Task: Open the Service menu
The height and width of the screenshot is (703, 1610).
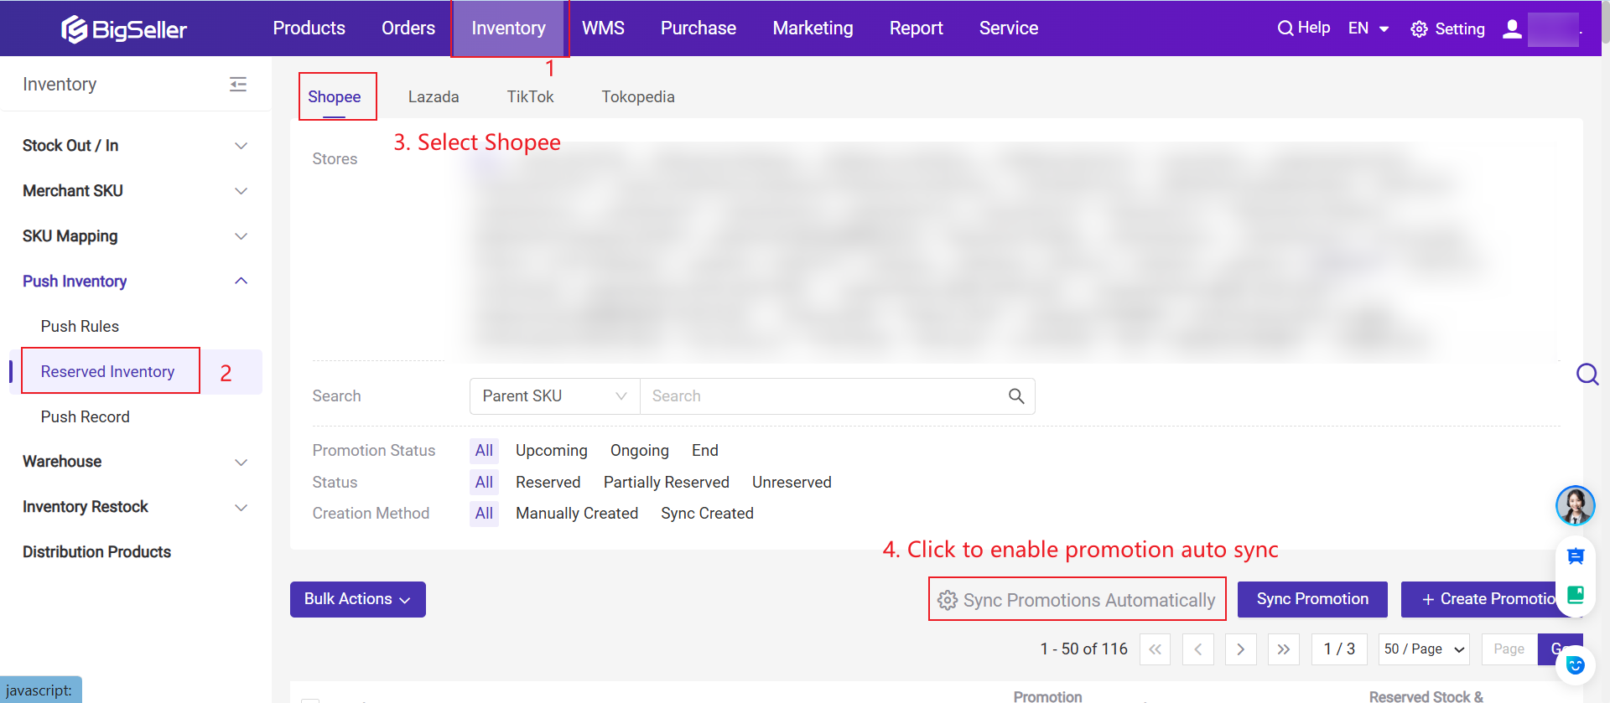Action: coord(1009,28)
